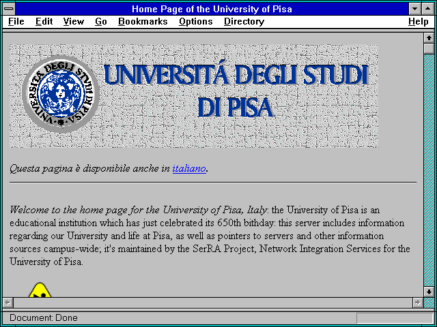437x327 pixels.
Task: Open the window control menu box
Action: pos(9,9)
